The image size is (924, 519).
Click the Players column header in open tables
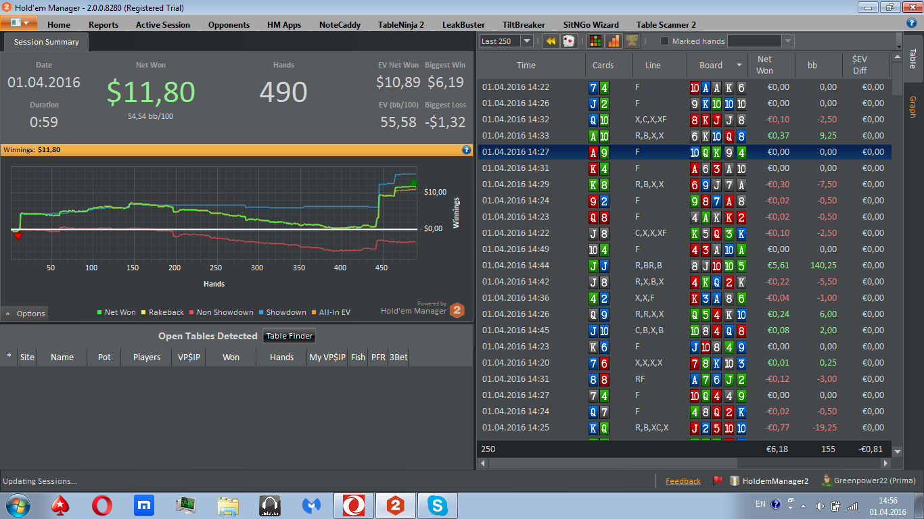(147, 357)
